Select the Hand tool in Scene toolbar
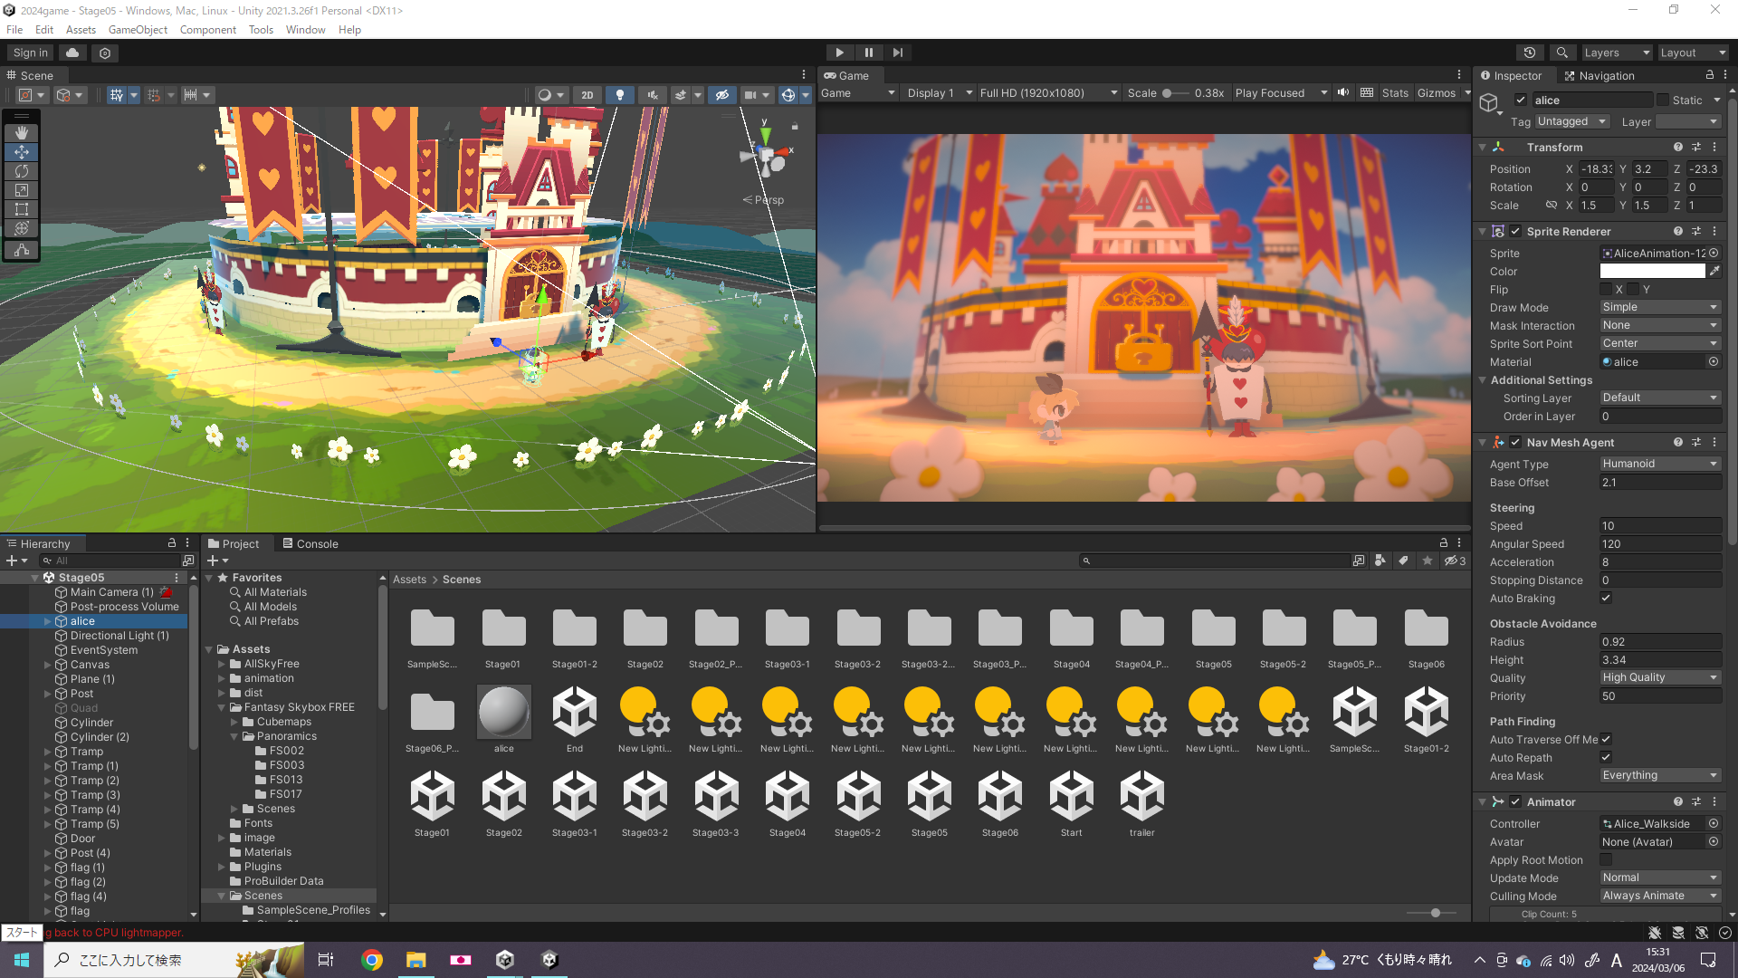 coord(22,133)
